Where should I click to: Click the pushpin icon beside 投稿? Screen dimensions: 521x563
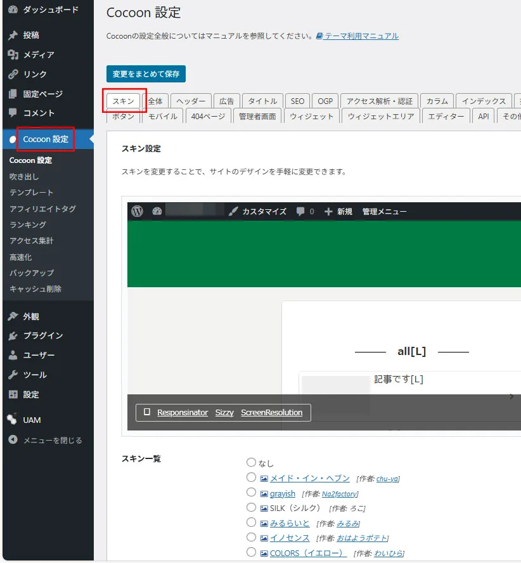[13, 36]
